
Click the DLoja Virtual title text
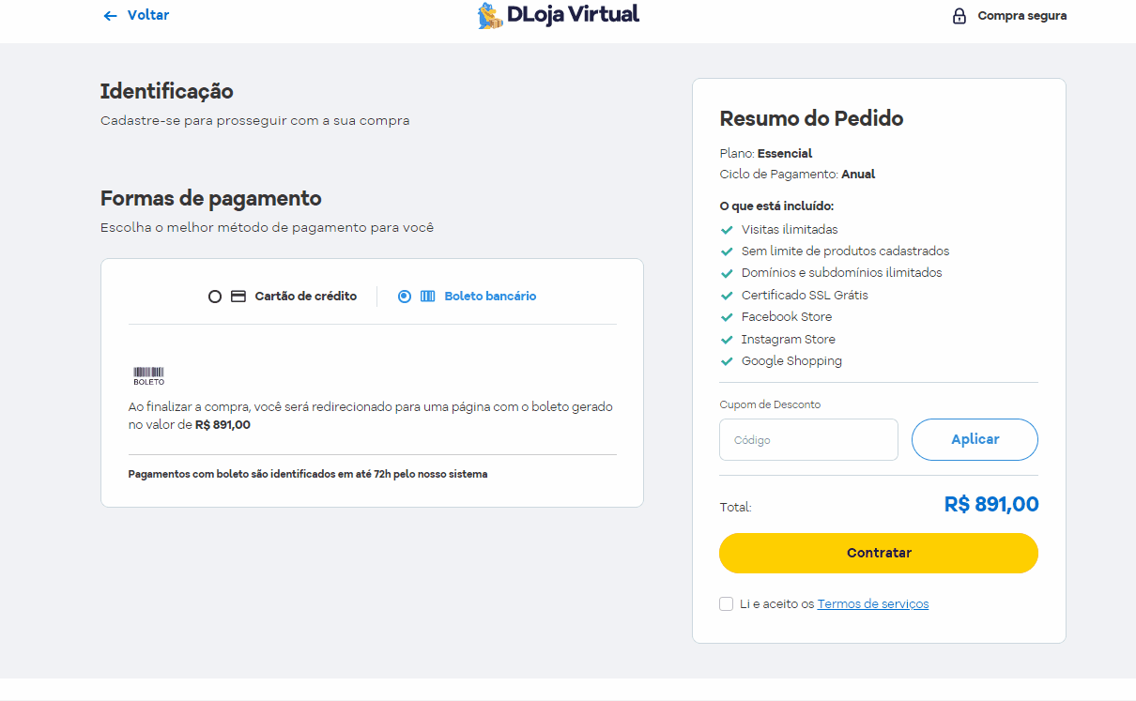[573, 14]
